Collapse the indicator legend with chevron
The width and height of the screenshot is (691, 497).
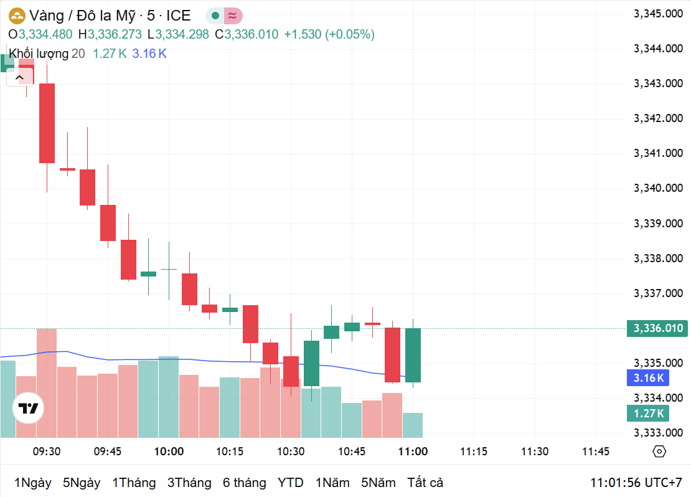point(19,77)
